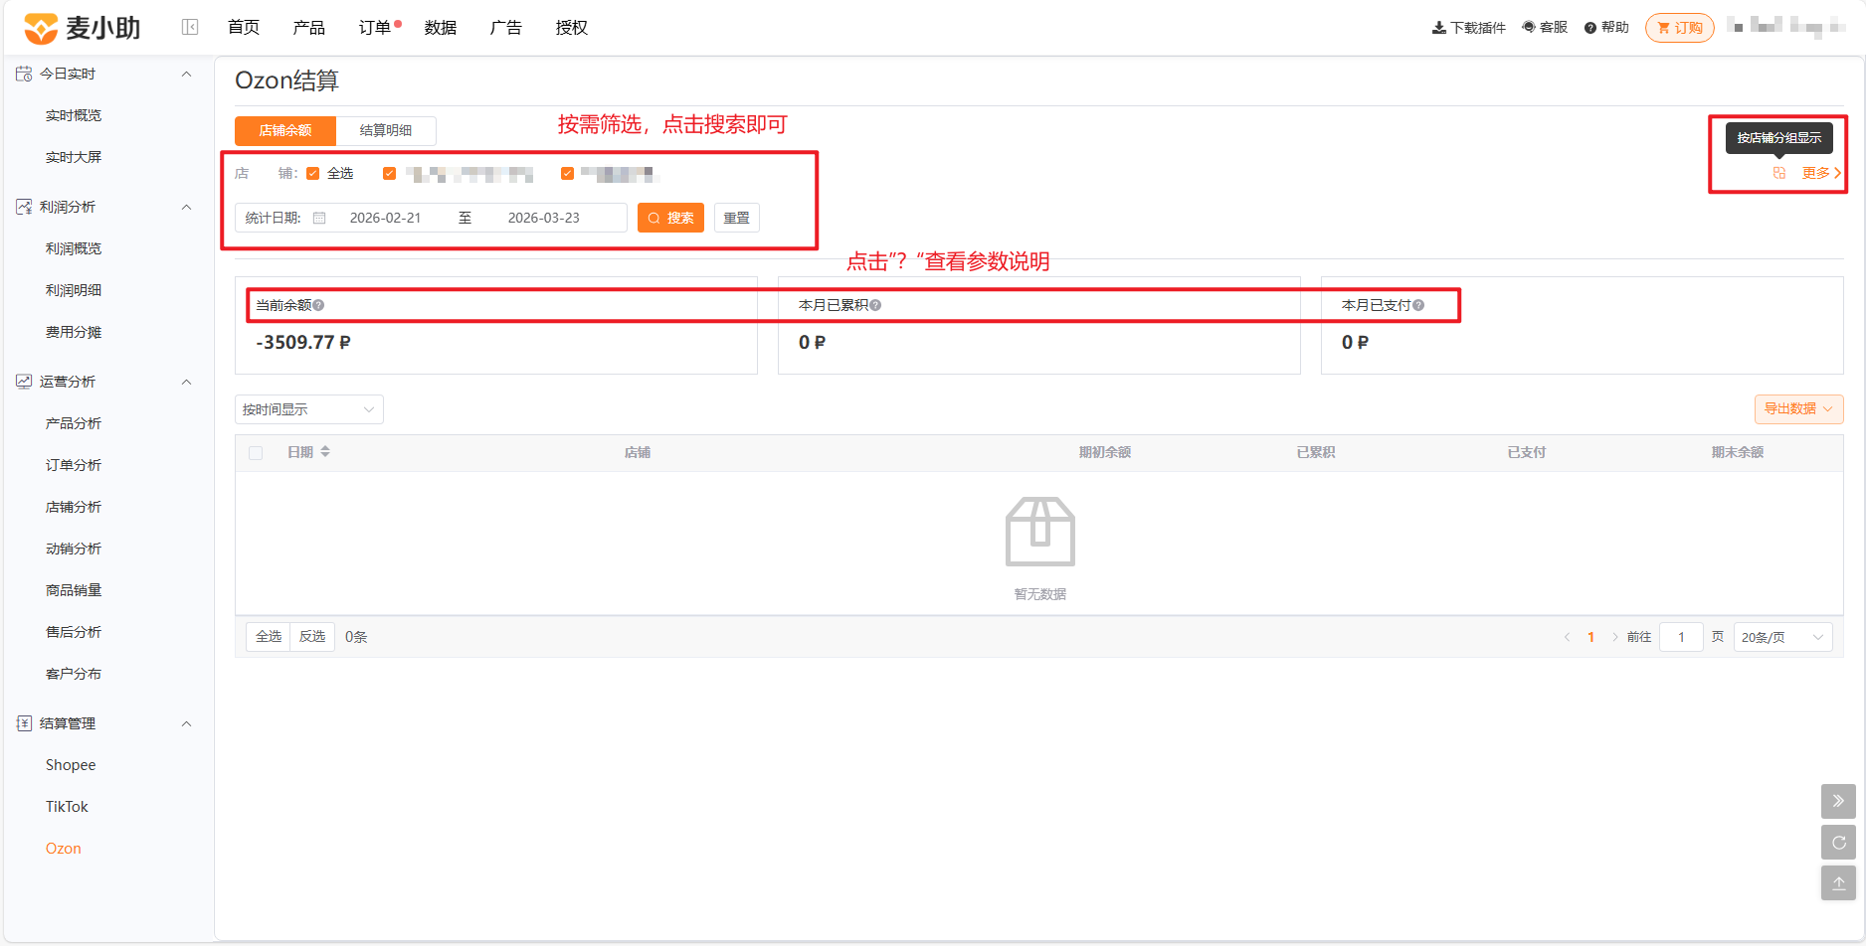1866x946 pixels.
Task: Open 订单分析 in the sidebar
Action: (x=74, y=465)
